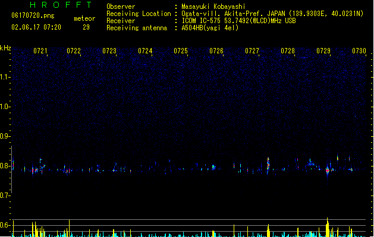The image size is (374, 237).
Task: Click the 0729 time marker
Action: coord(323,51)
